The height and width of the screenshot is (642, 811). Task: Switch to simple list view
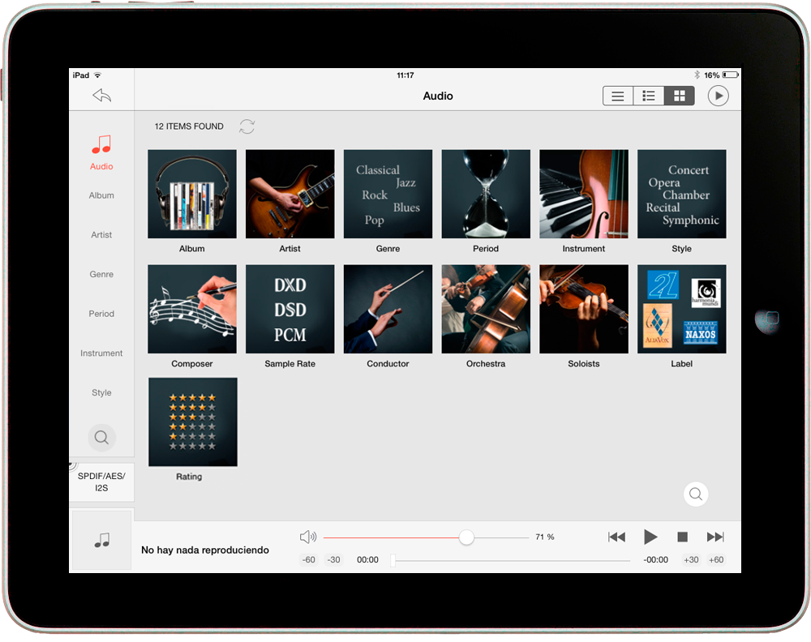618,96
